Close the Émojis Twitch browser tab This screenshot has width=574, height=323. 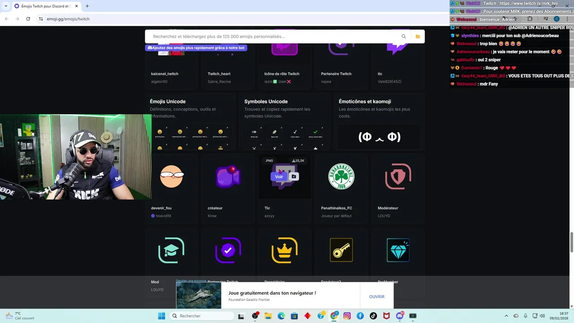click(76, 6)
